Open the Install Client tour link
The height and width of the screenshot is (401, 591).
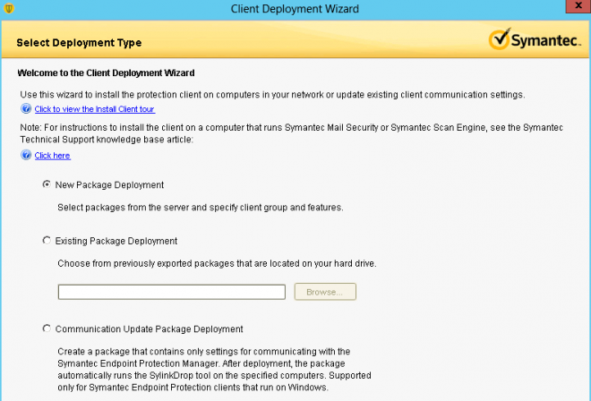click(x=95, y=109)
